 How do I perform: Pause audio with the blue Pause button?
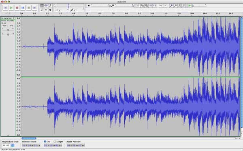[x=23, y=8]
